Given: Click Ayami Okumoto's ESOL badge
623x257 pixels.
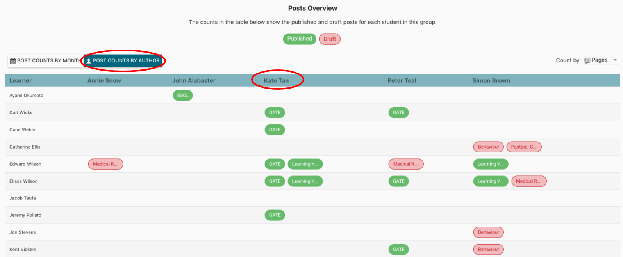Looking at the screenshot, I should click(x=183, y=96).
